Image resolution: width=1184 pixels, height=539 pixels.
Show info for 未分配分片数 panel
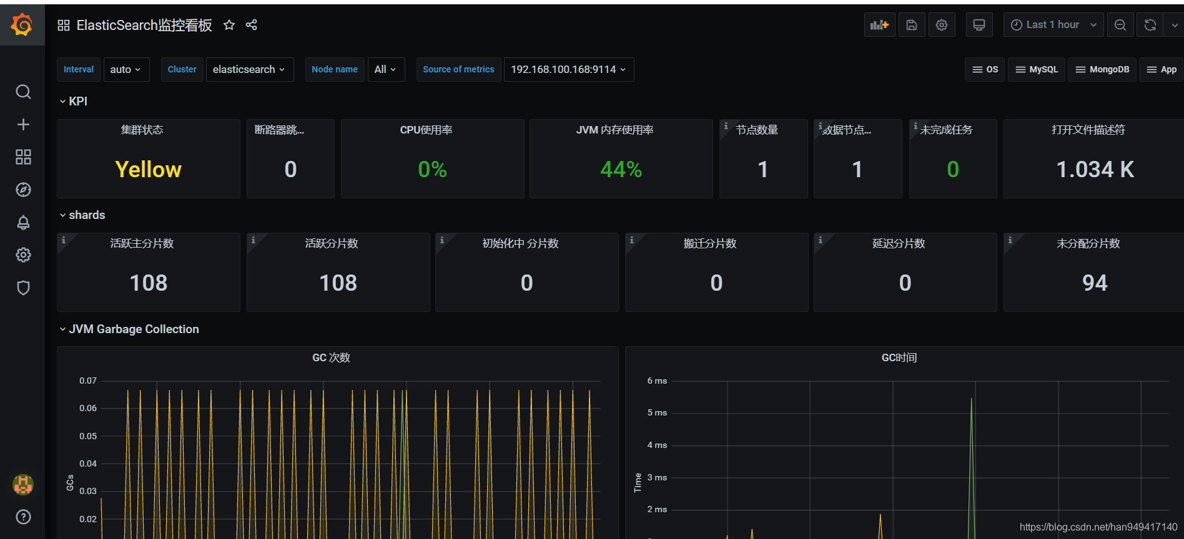pyautogui.click(x=1010, y=240)
